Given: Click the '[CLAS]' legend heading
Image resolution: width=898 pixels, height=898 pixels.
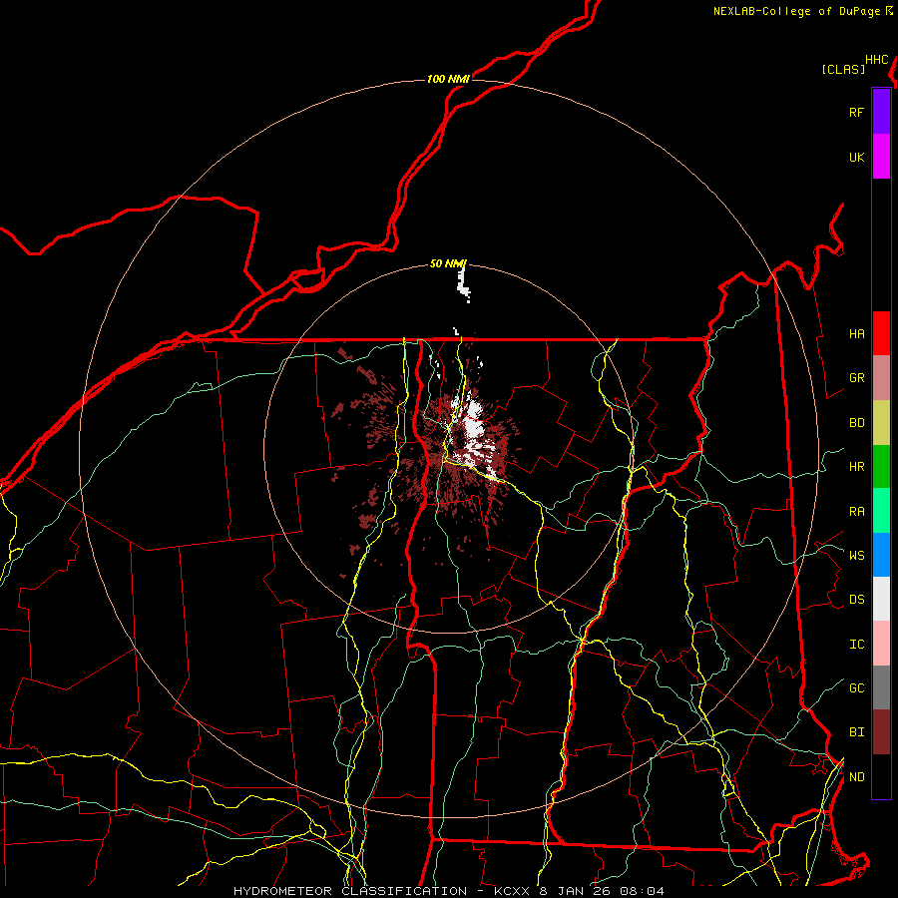Looking at the screenshot, I should tap(843, 69).
